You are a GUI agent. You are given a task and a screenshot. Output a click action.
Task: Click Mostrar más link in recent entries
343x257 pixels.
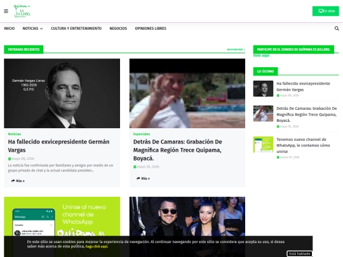coord(236,49)
